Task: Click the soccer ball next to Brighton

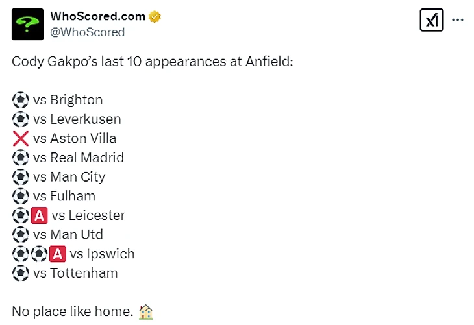Action: click(21, 100)
